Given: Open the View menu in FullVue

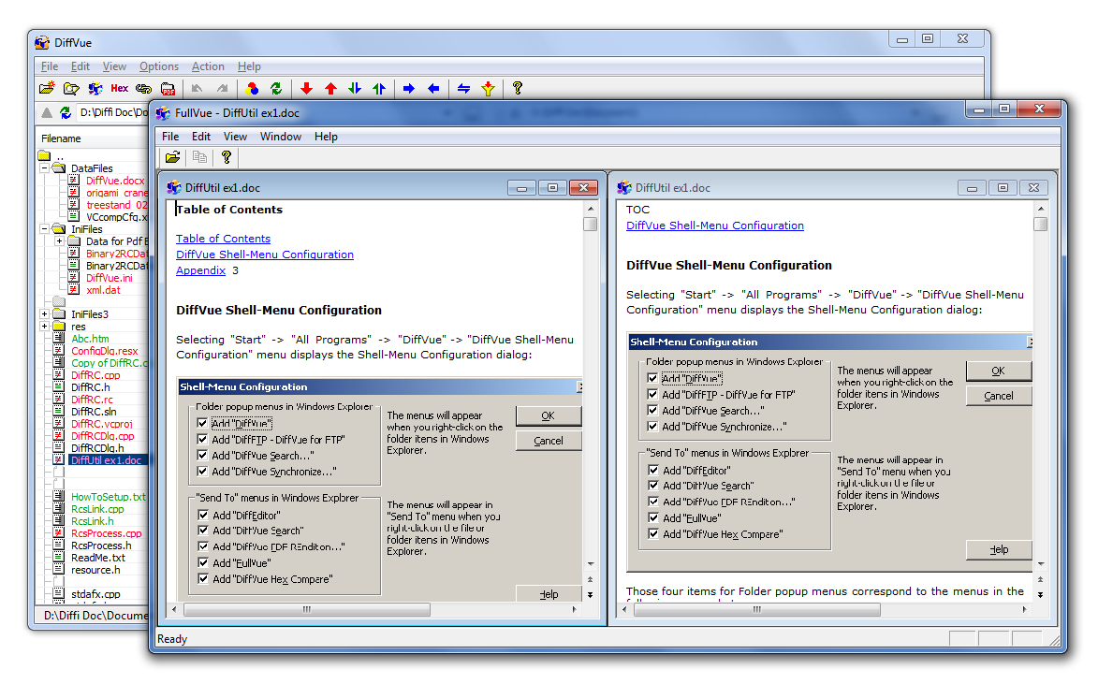Looking at the screenshot, I should tap(235, 137).
